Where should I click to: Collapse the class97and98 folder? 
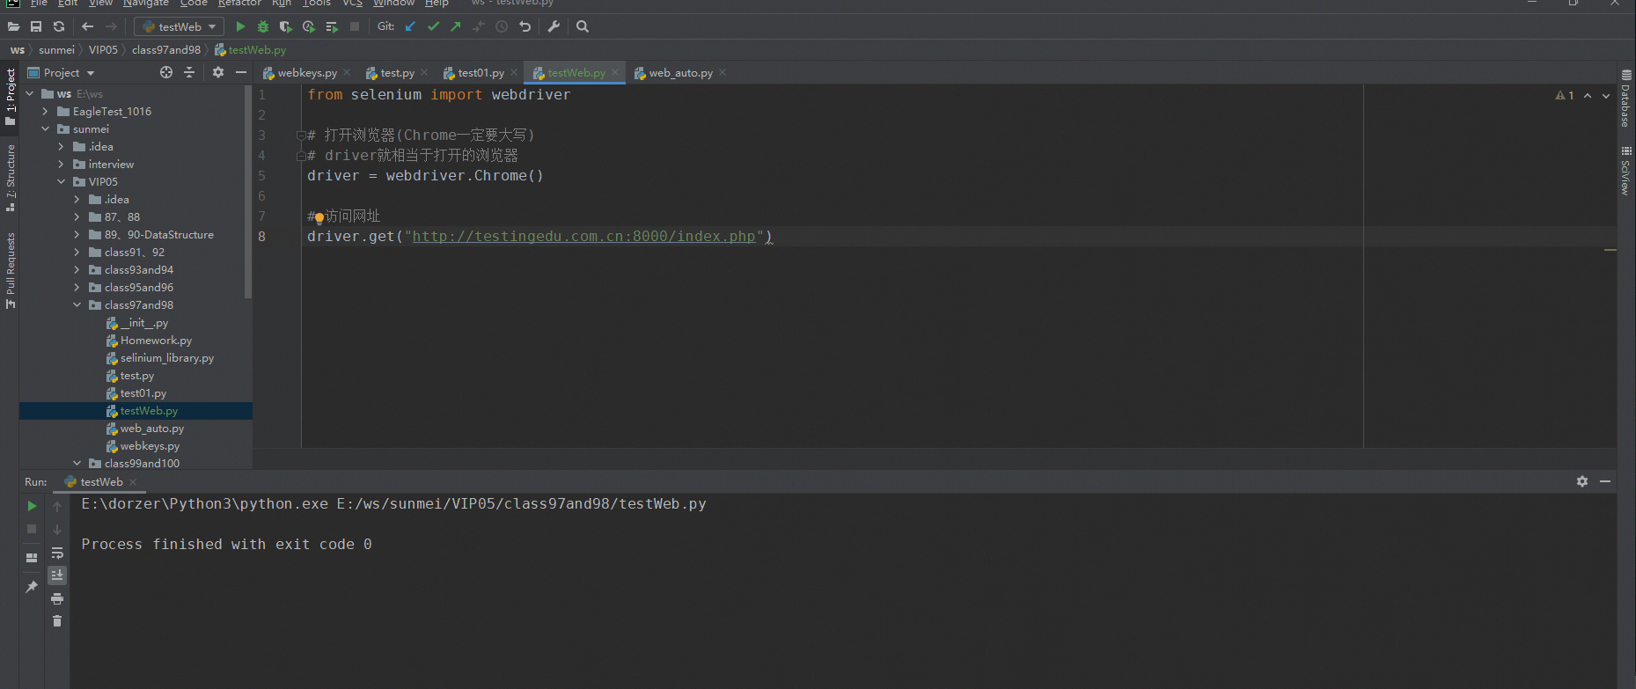click(x=77, y=304)
